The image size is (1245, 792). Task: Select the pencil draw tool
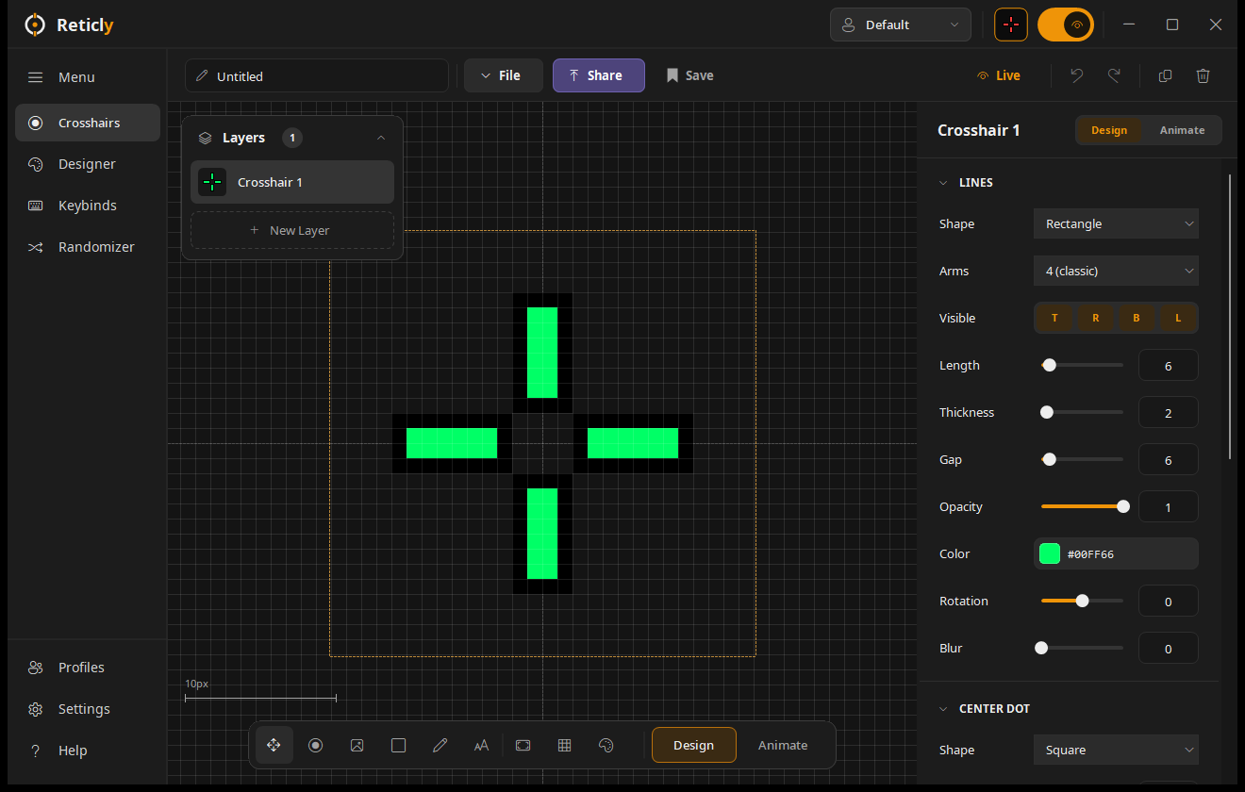(440, 745)
